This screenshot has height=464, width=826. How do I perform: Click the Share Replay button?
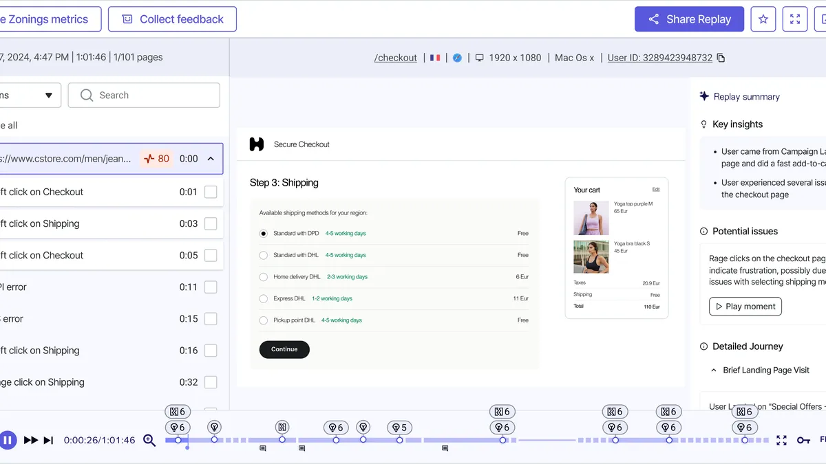689,19
